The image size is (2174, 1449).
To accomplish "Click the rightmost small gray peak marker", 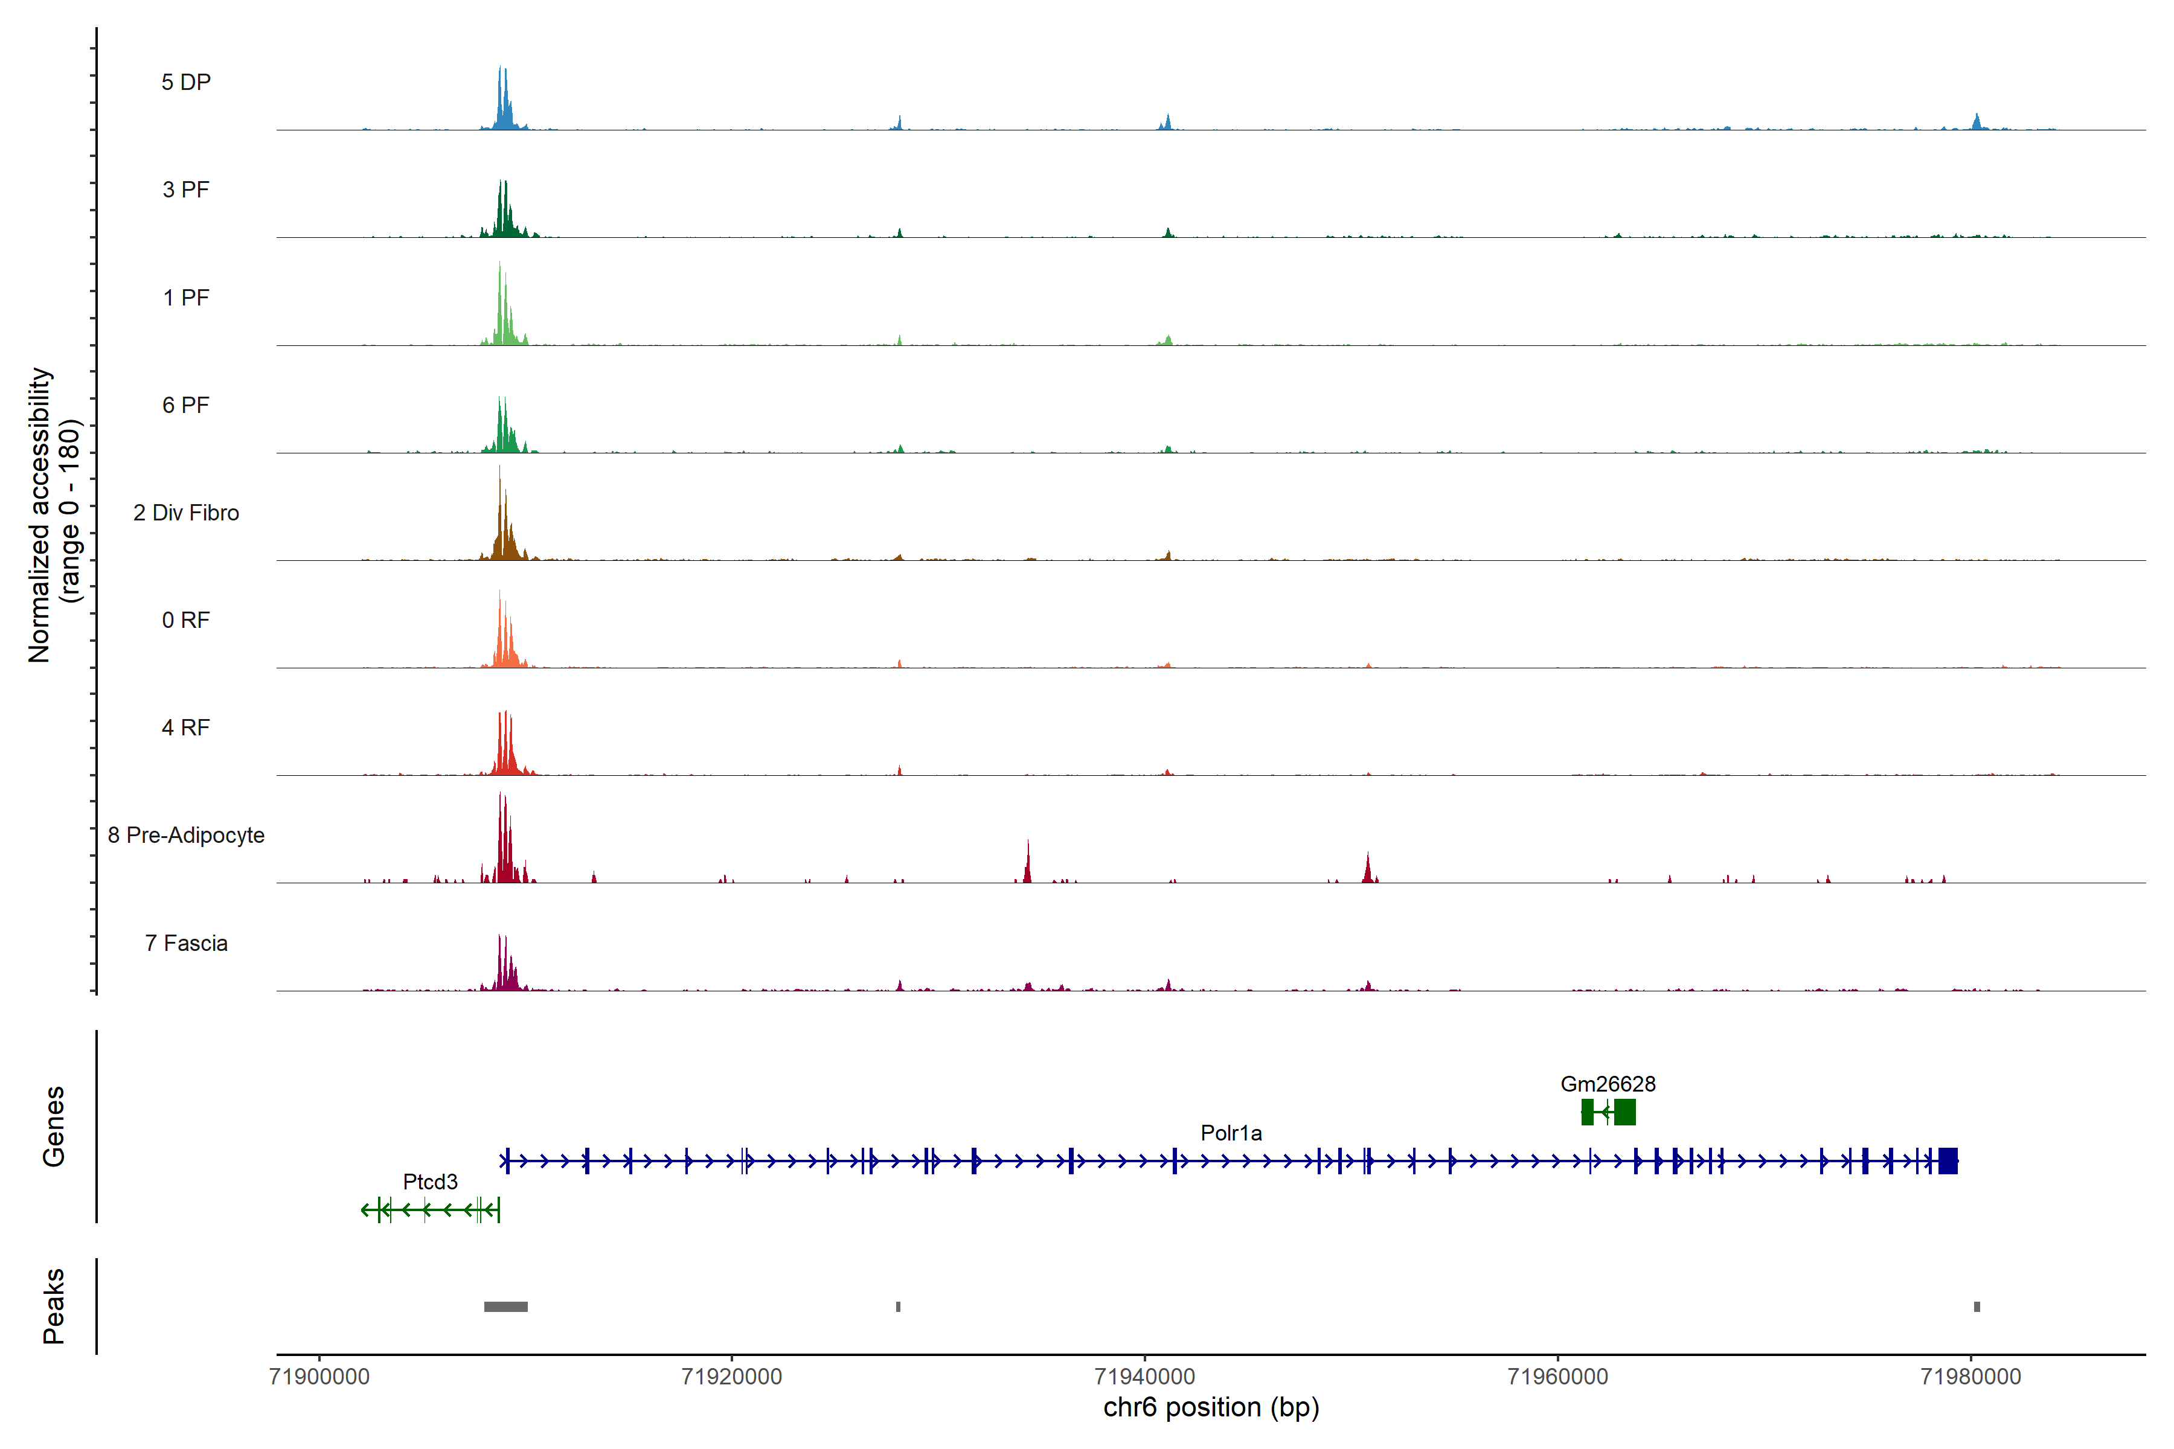I will [1976, 1306].
